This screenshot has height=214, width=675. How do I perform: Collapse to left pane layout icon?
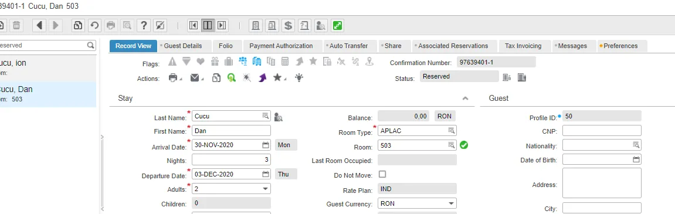coord(194,25)
